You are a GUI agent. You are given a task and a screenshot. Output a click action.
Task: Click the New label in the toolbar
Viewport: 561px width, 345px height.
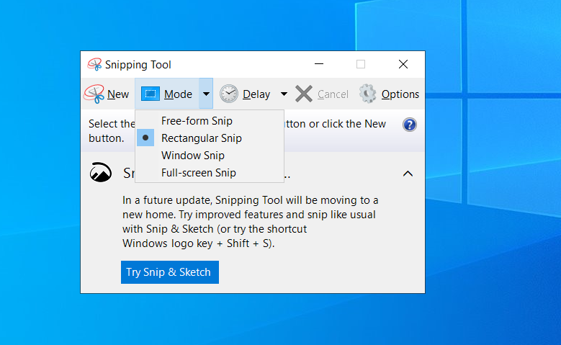click(117, 94)
